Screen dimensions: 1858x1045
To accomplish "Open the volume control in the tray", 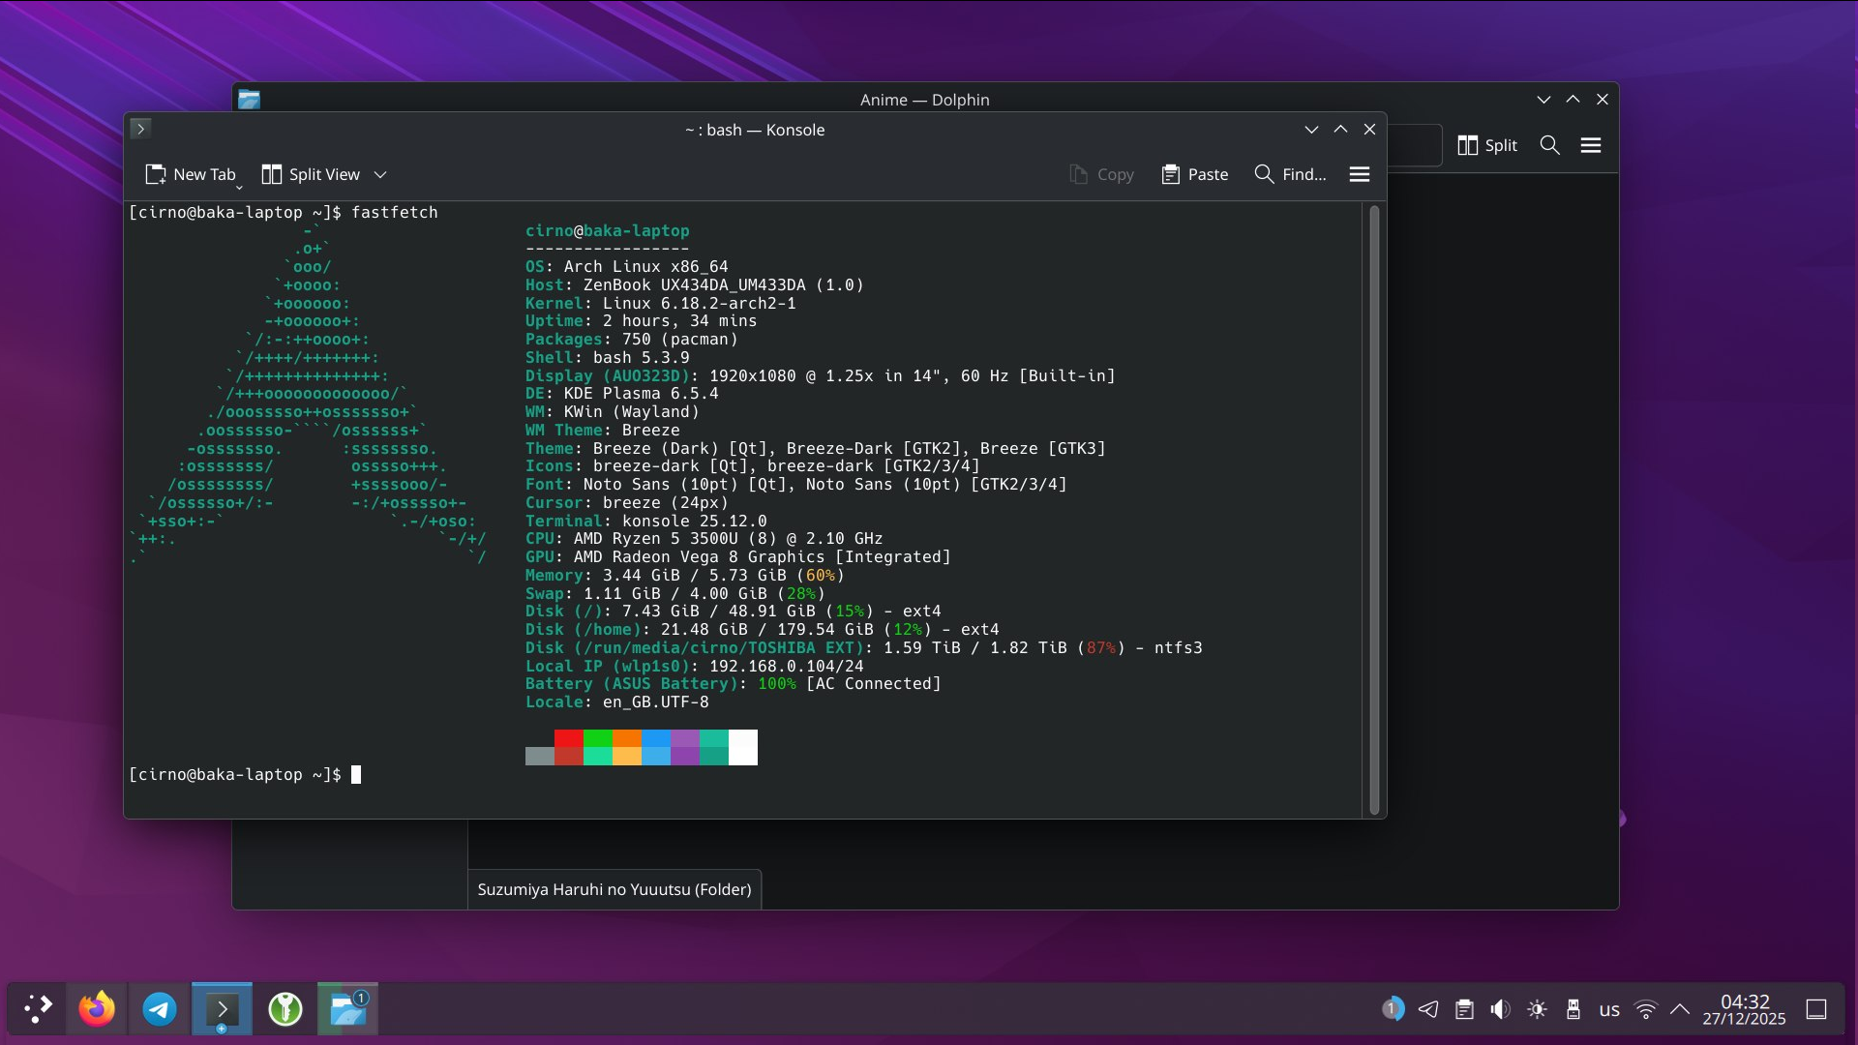I will (1500, 1009).
